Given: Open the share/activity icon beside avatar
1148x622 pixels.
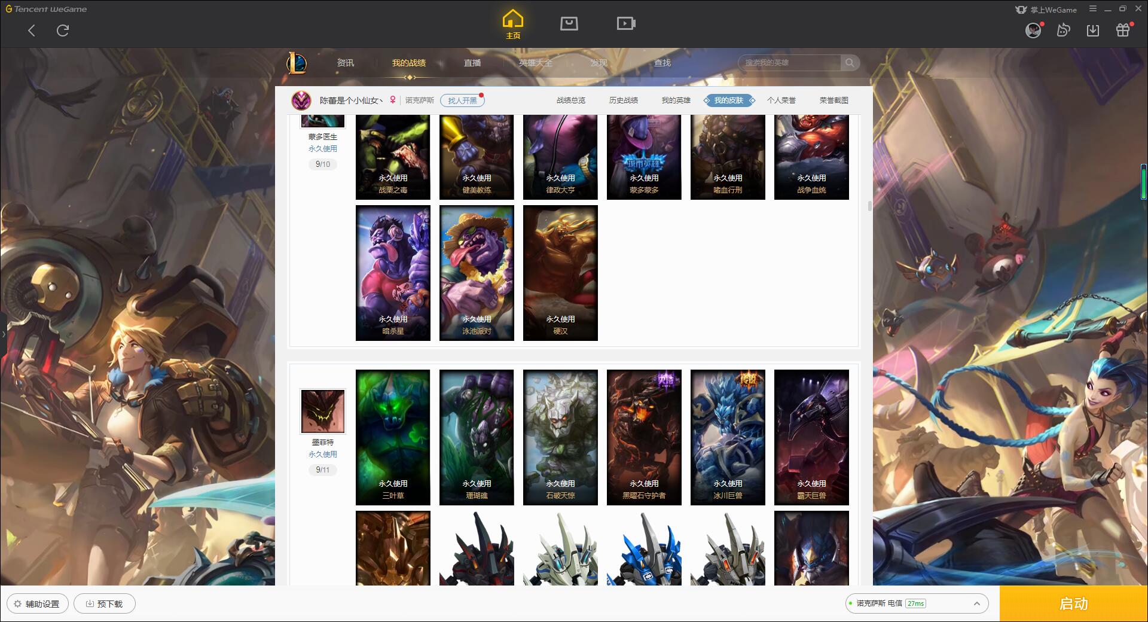Looking at the screenshot, I should tap(1062, 31).
